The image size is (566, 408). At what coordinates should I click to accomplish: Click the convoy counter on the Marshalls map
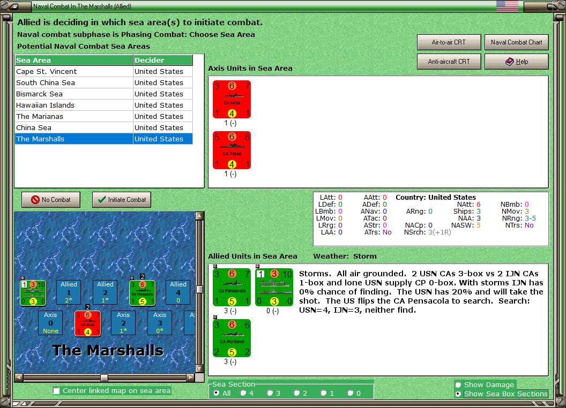click(33, 293)
